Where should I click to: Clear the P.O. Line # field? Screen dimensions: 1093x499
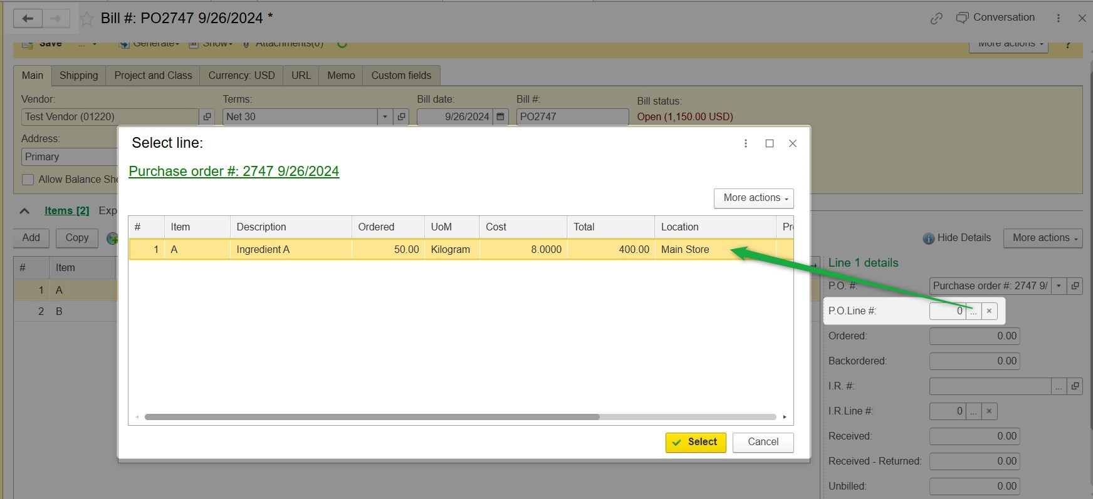pyautogui.click(x=989, y=311)
